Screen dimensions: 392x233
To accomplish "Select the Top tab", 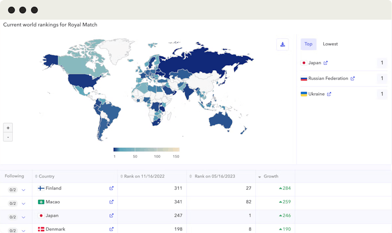I will click(308, 44).
